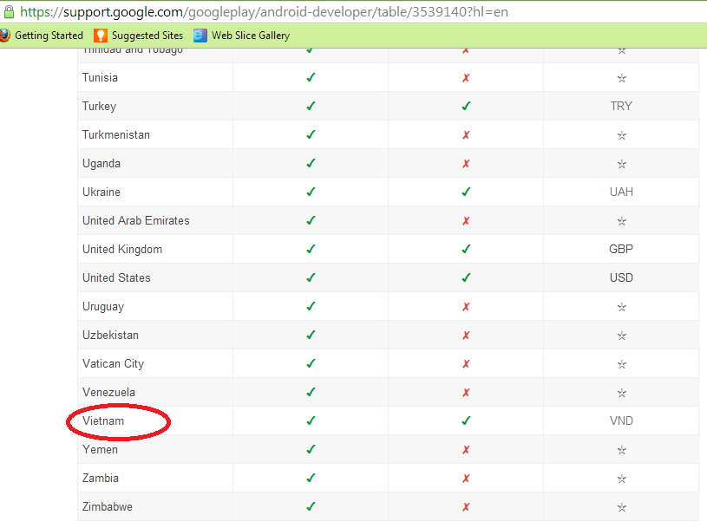This screenshot has height=528, width=707.
Task: Click the padlock icon in address bar
Action: (x=9, y=12)
